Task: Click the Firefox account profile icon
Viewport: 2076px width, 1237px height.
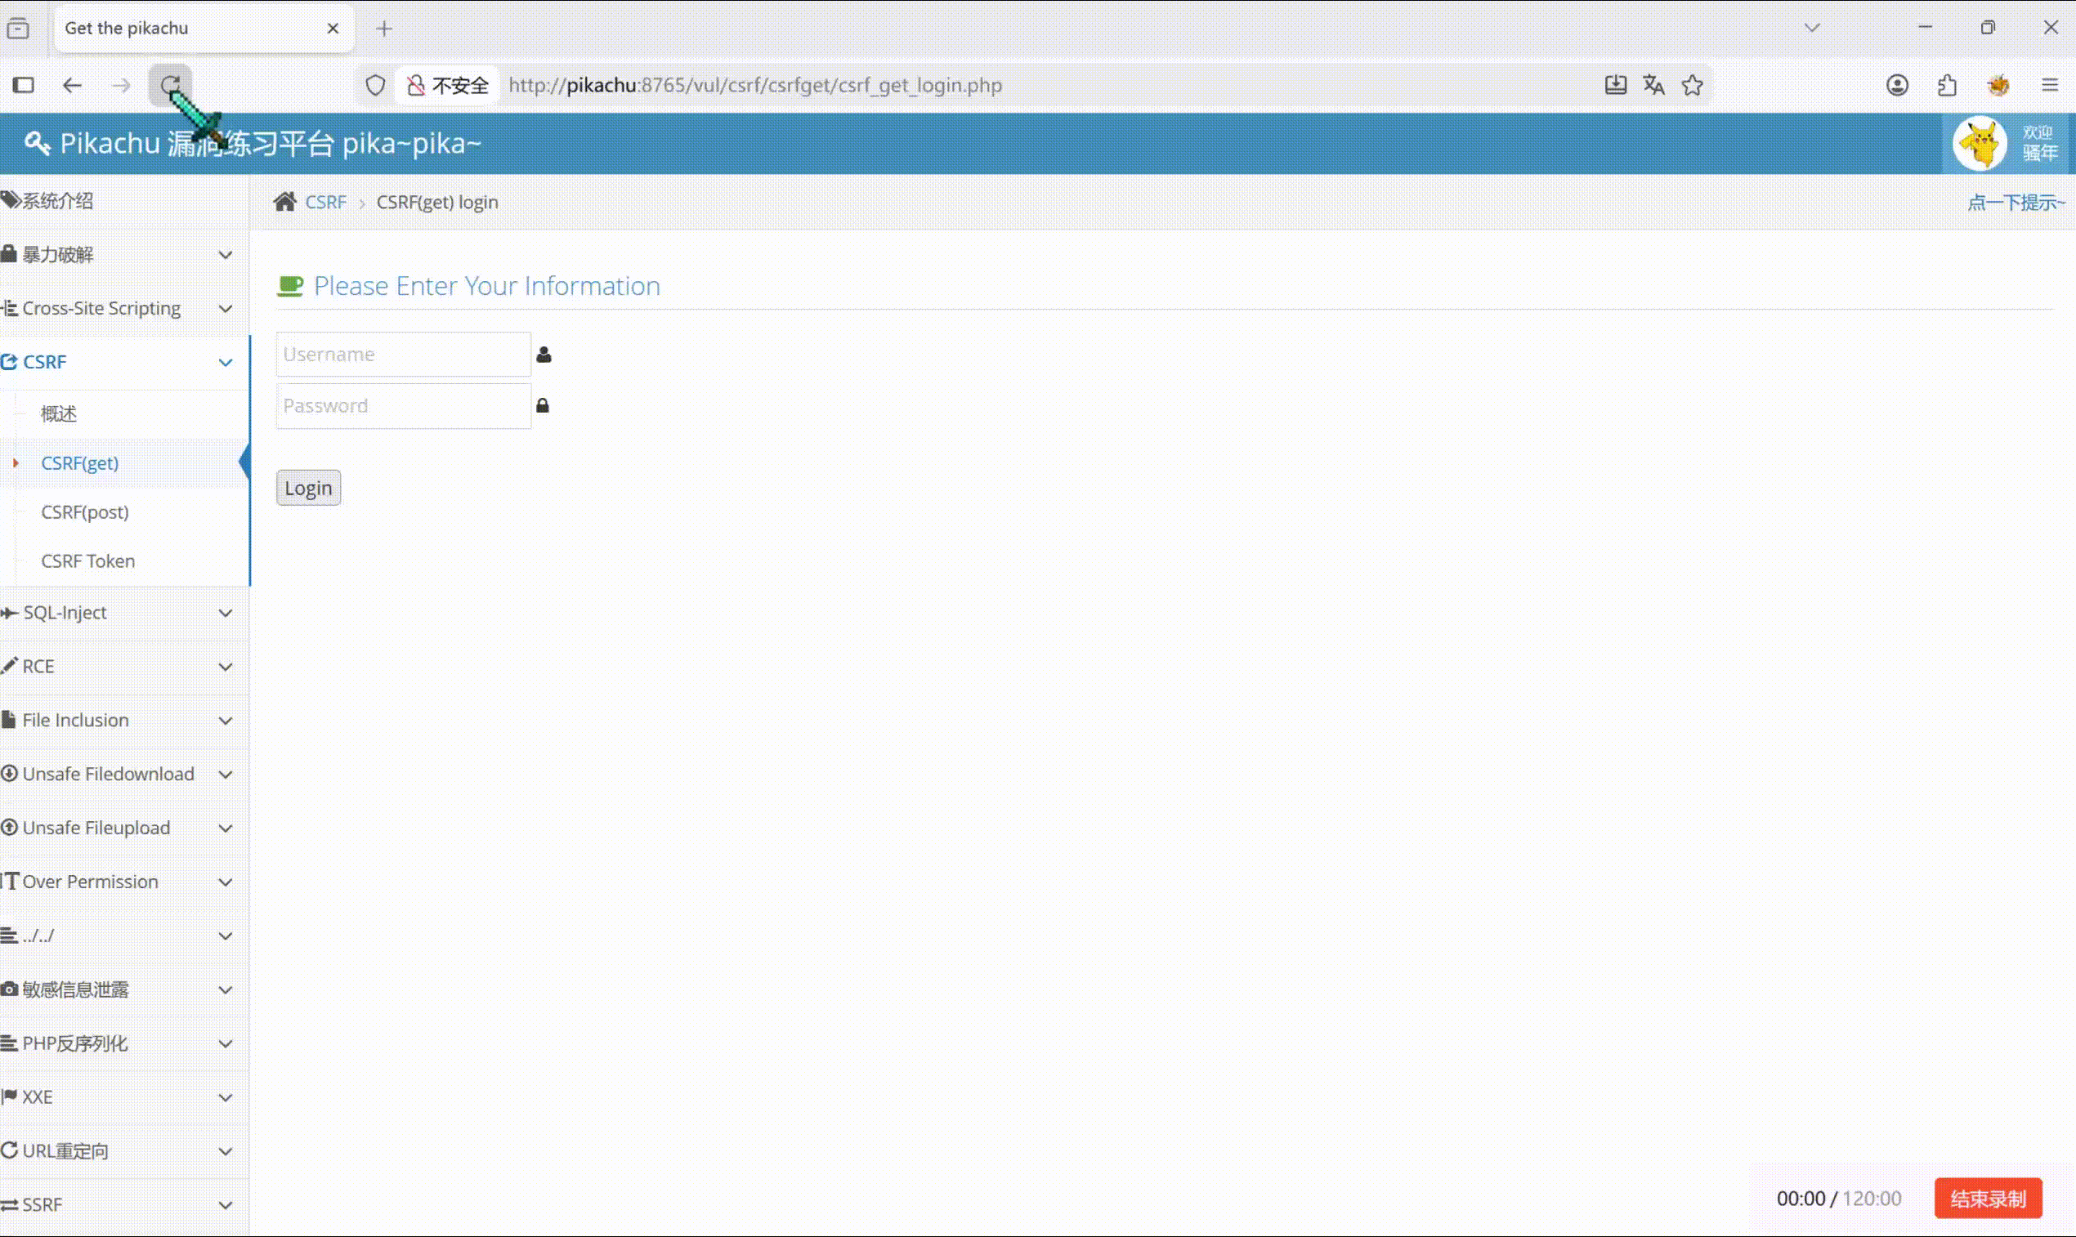Action: click(1898, 85)
